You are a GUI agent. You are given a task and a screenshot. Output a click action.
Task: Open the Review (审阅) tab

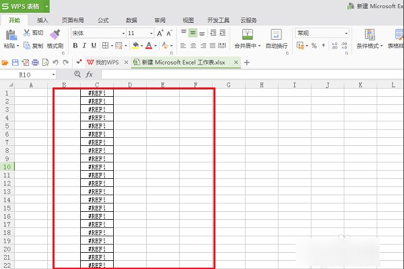160,20
